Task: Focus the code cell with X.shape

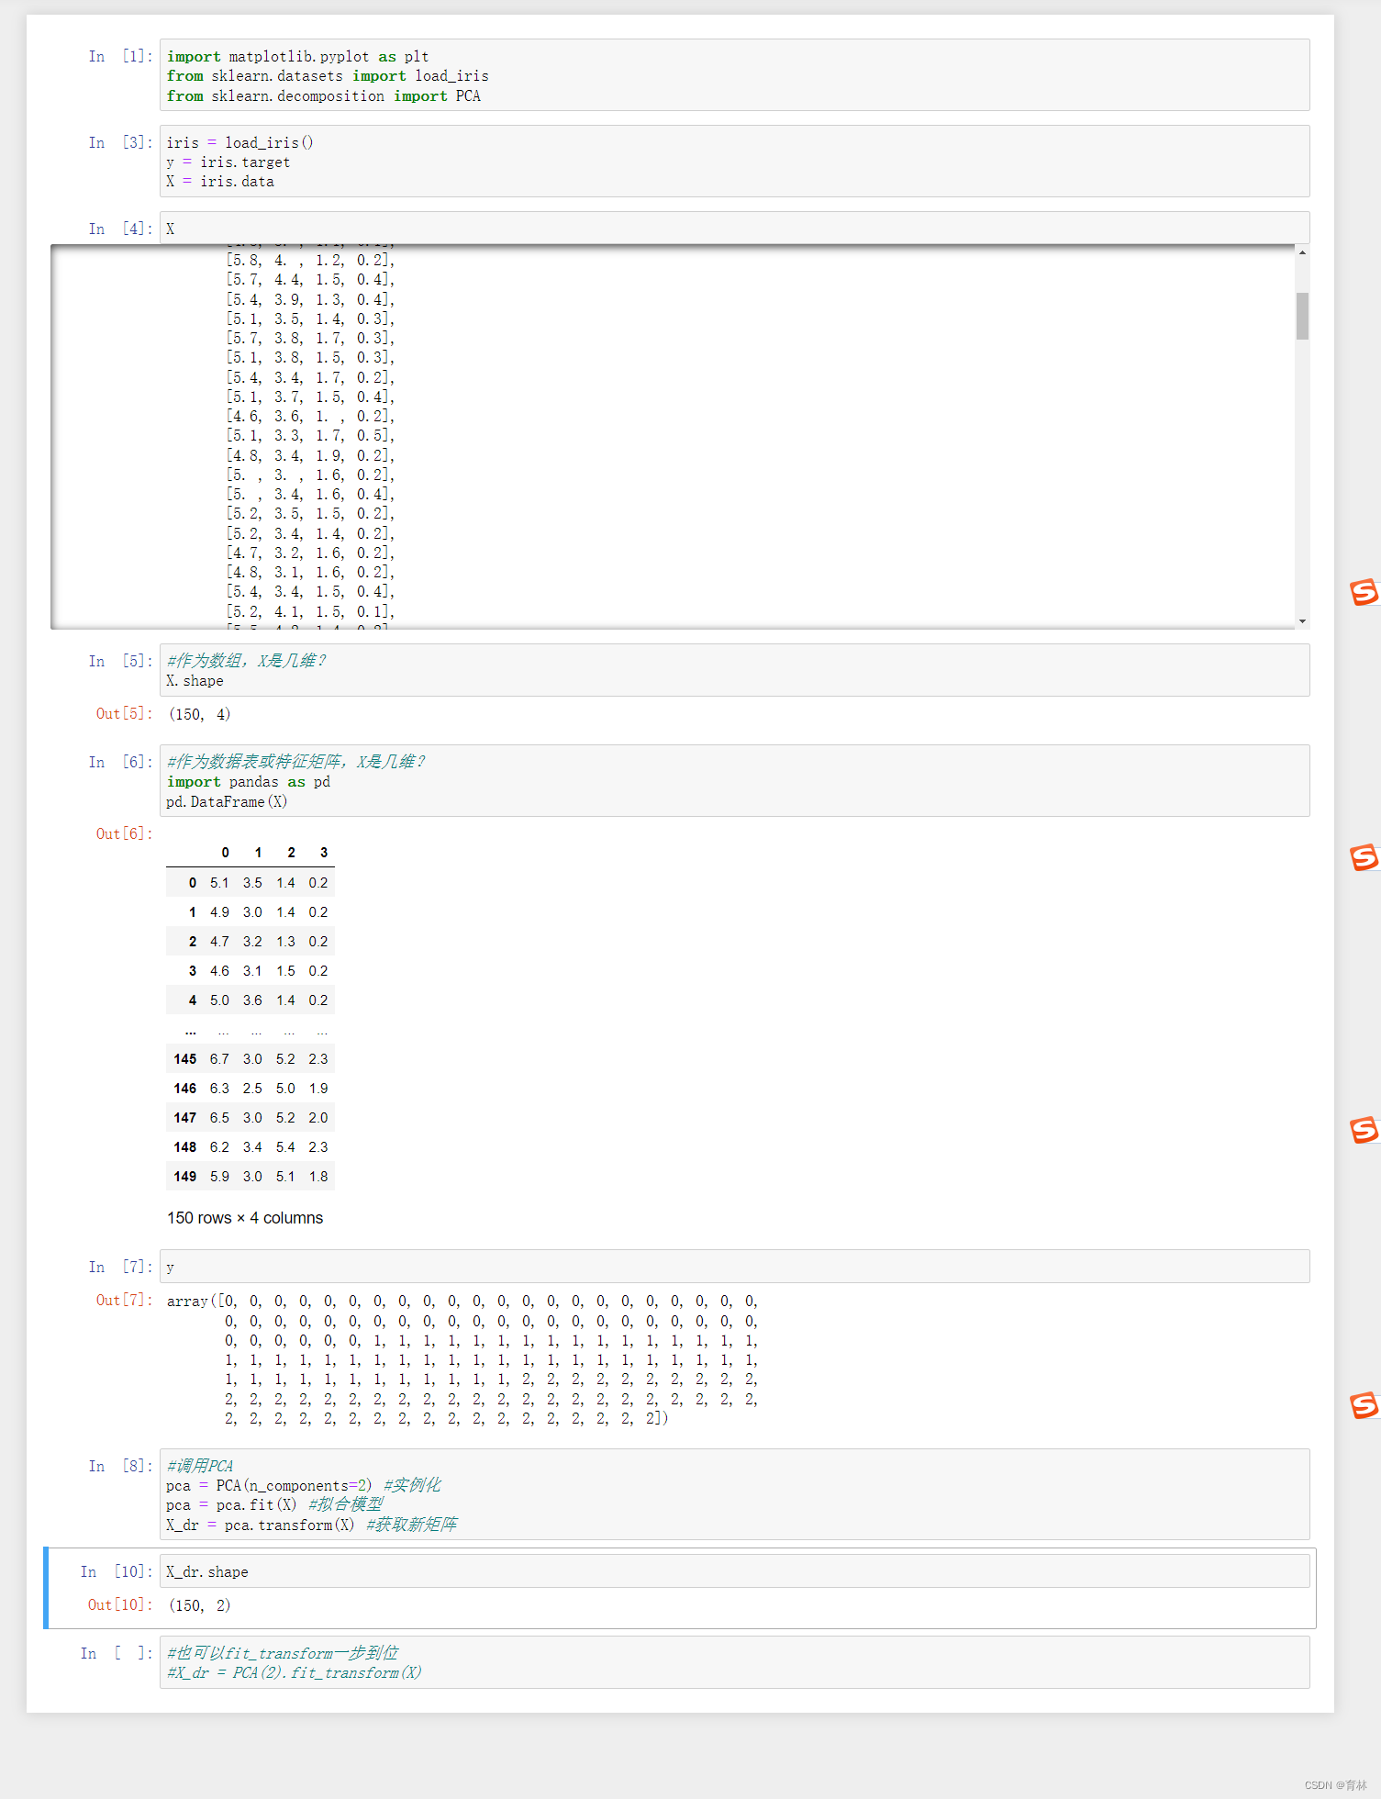Action: [734, 670]
